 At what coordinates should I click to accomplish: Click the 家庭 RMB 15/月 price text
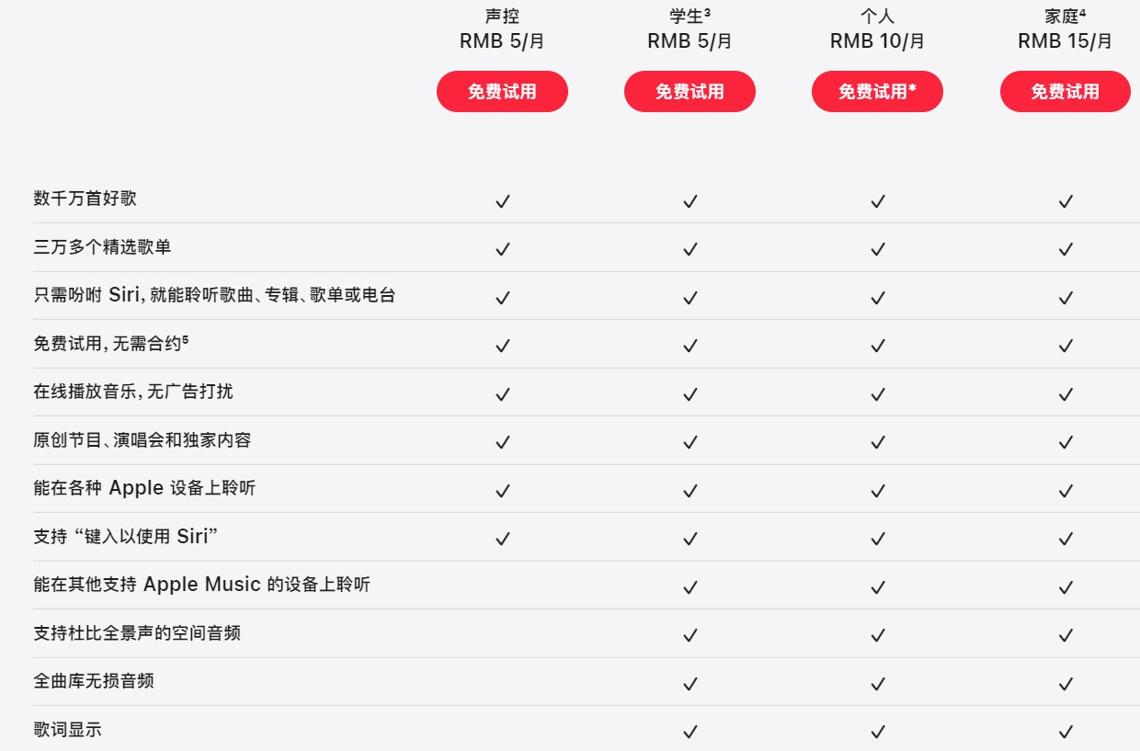(x=1065, y=41)
